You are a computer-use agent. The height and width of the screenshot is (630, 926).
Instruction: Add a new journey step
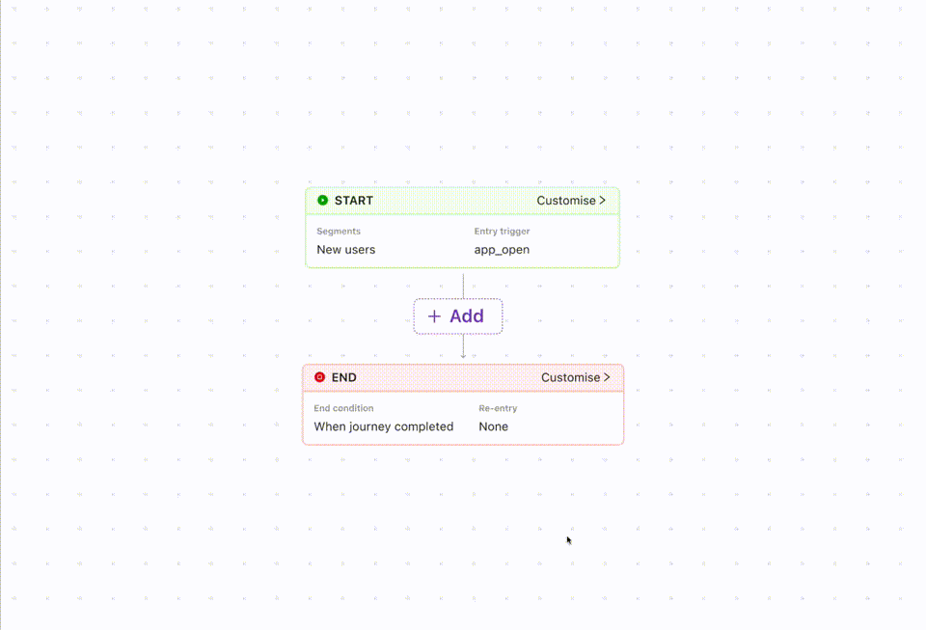click(457, 316)
